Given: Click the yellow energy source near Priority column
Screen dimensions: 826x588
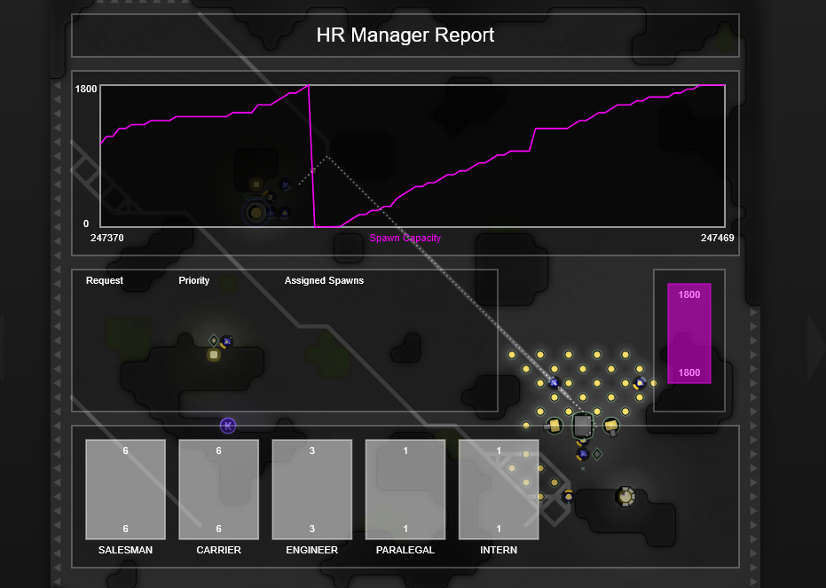Looking at the screenshot, I should coord(213,355).
